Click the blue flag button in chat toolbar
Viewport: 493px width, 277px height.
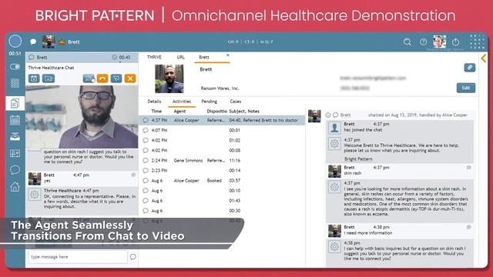pos(116,78)
